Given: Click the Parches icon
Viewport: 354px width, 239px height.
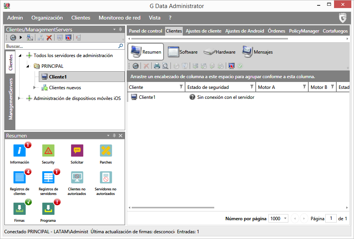Looking at the screenshot, I should coord(106,151).
